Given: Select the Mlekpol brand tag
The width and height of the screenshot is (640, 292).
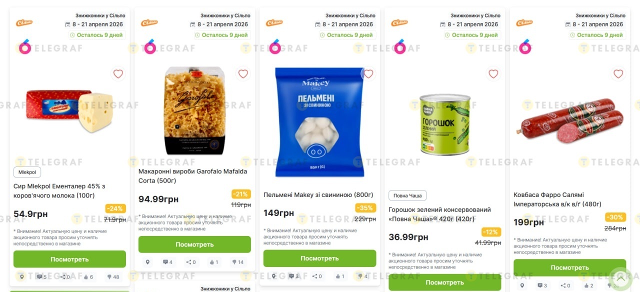Looking at the screenshot, I should point(27,172).
